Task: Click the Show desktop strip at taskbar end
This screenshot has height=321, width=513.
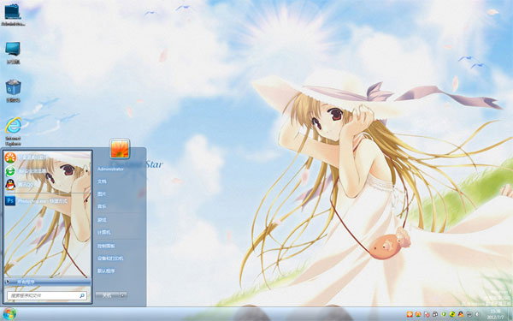Action: [510, 314]
